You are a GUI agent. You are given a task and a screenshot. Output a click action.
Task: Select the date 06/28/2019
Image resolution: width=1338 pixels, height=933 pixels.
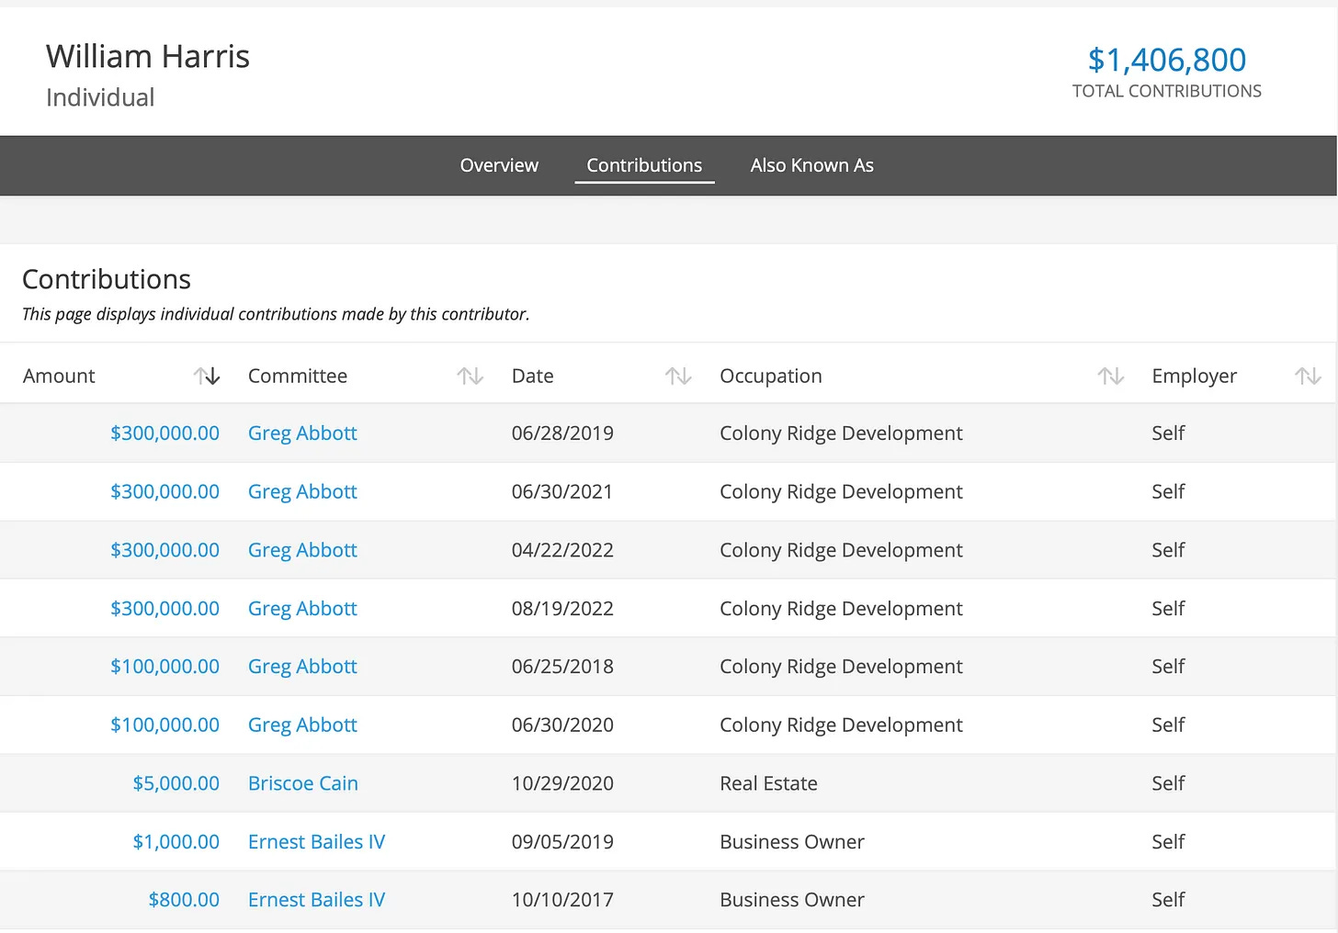click(562, 433)
